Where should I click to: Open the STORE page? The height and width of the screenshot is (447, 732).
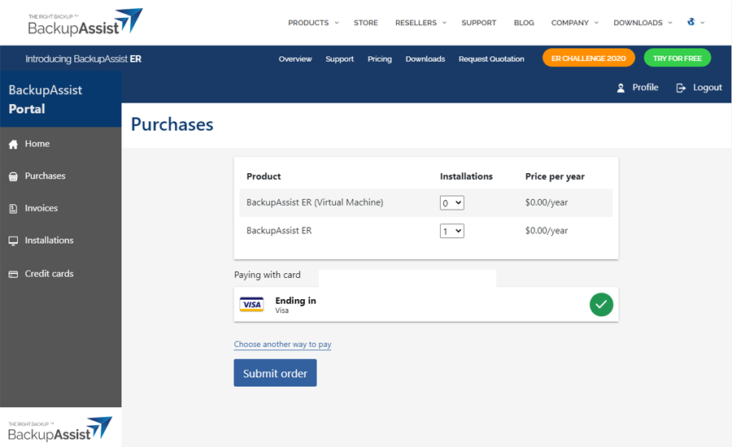click(x=365, y=23)
